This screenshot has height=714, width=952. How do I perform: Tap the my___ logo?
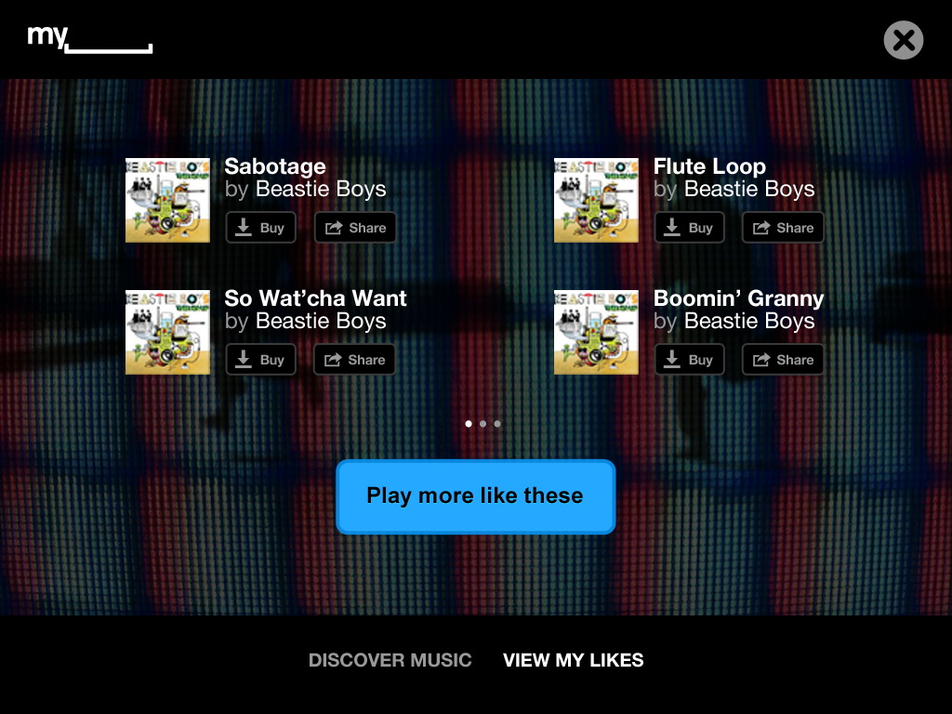pos(90,39)
